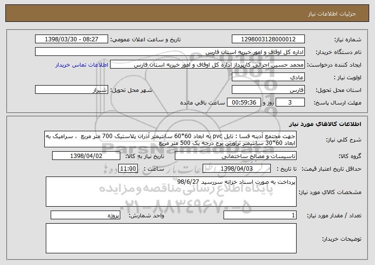Click the remaining days field showing 3

click(x=290, y=103)
